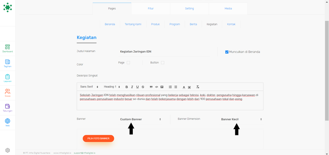The image size is (329, 155).
Task: Open the Program sub-tab
Action: pyautogui.click(x=174, y=24)
